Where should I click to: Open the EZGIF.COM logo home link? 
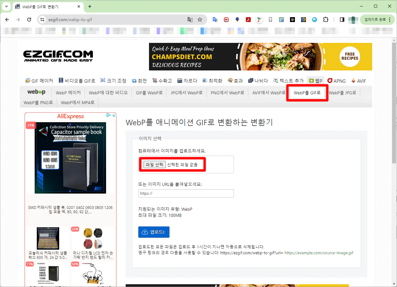point(58,56)
